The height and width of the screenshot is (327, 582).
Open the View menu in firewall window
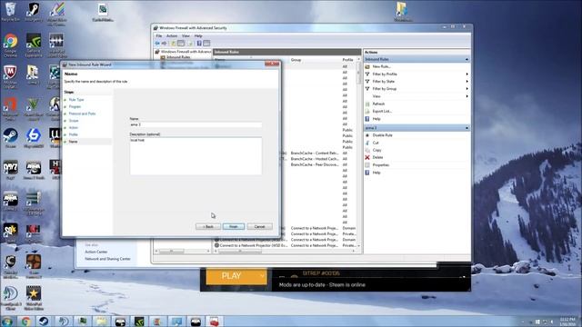point(186,36)
